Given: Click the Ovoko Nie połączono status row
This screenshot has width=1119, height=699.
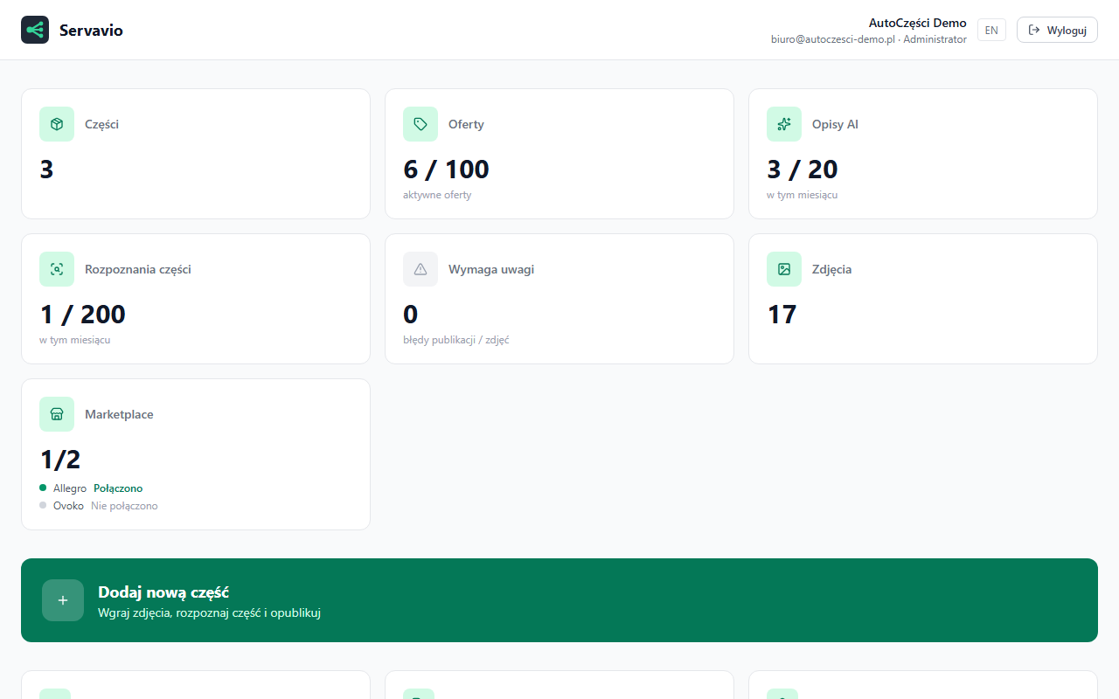Looking at the screenshot, I should [99, 506].
